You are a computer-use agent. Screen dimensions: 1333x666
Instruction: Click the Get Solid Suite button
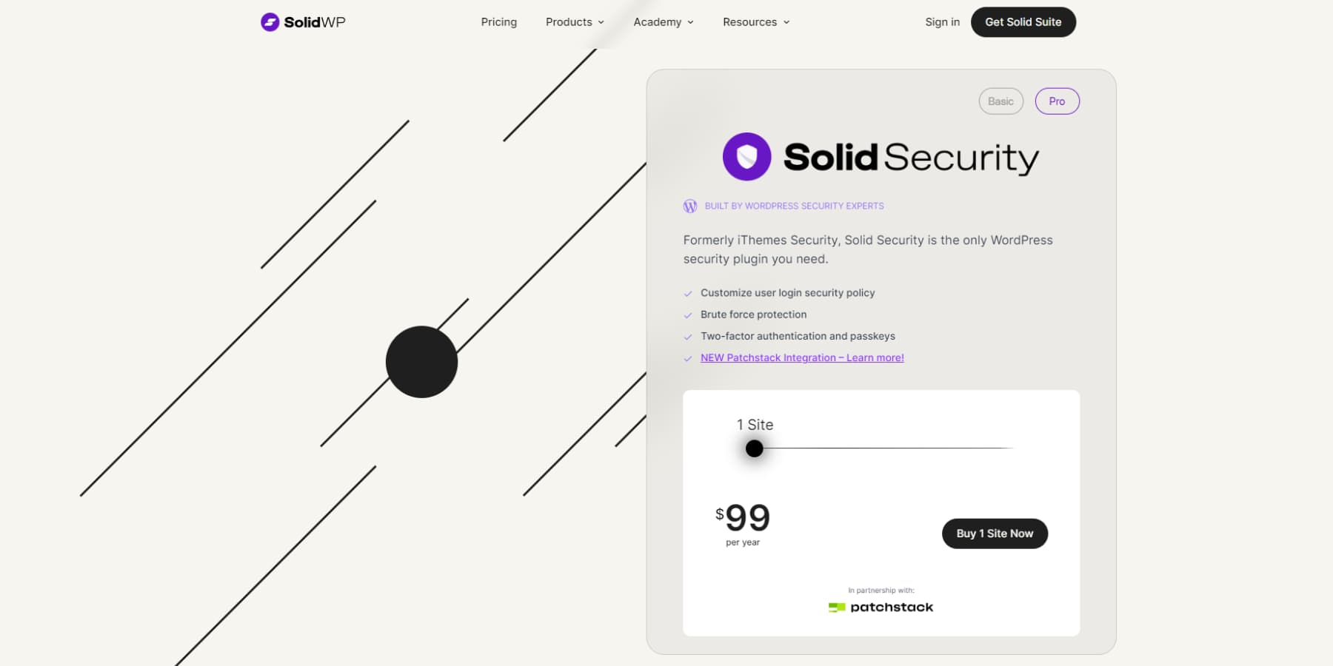click(1023, 22)
